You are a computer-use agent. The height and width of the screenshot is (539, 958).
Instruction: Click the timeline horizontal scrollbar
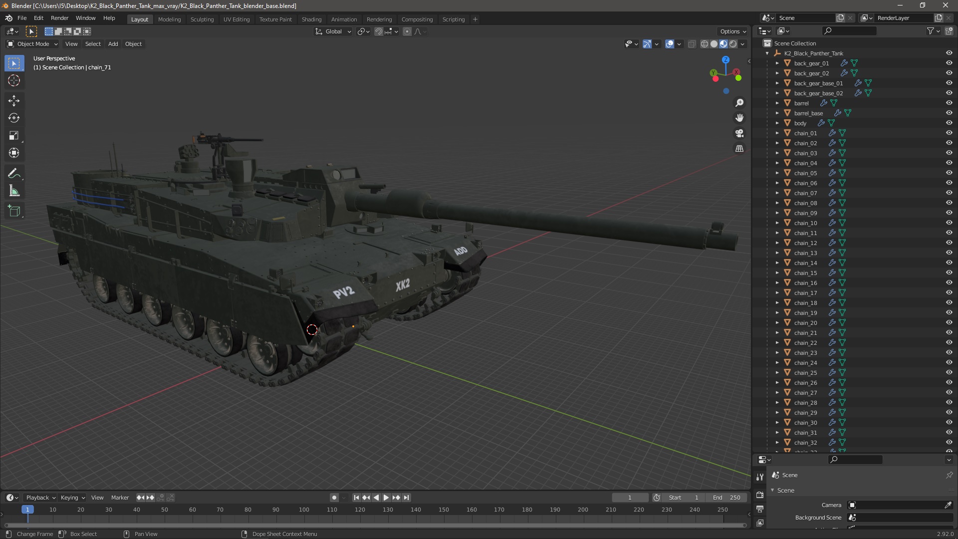click(x=375, y=525)
